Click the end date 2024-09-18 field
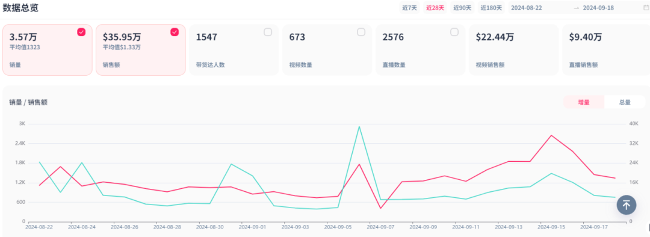Viewport: 650px width, 237px height. [598, 7]
